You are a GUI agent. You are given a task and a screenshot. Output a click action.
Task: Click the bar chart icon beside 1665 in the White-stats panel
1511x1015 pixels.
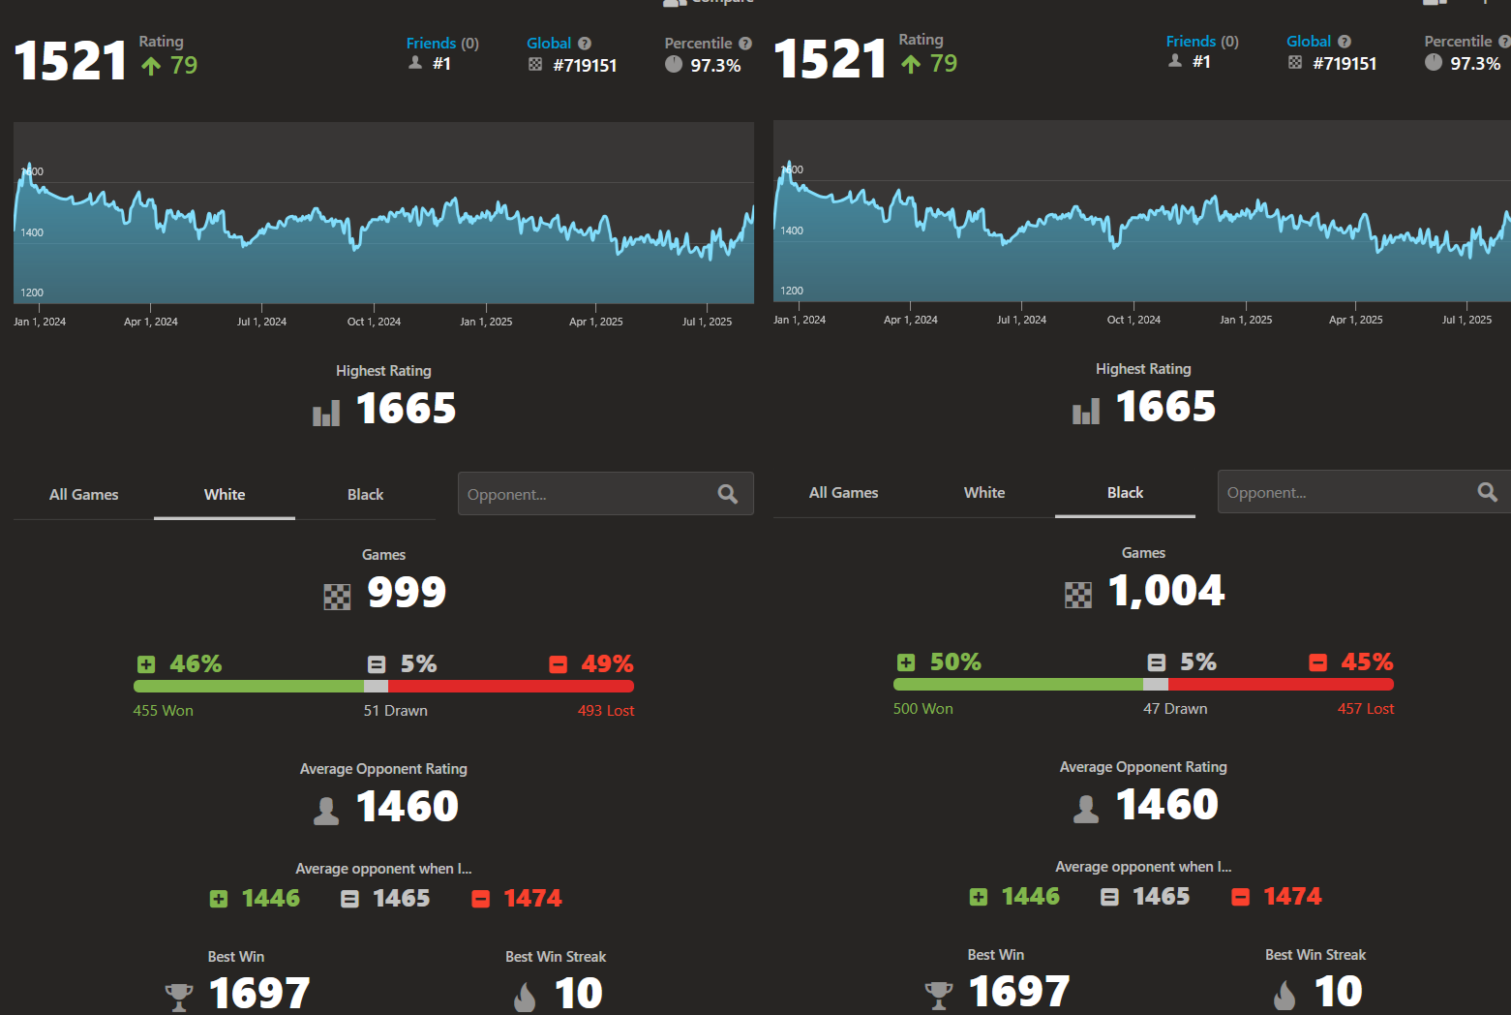coord(326,414)
